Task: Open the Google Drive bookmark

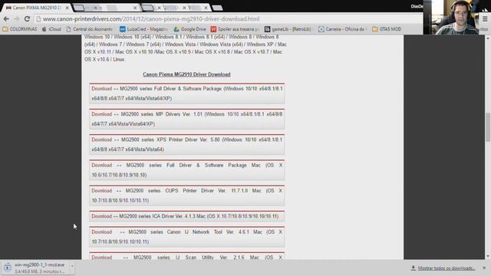Action: coord(189,29)
